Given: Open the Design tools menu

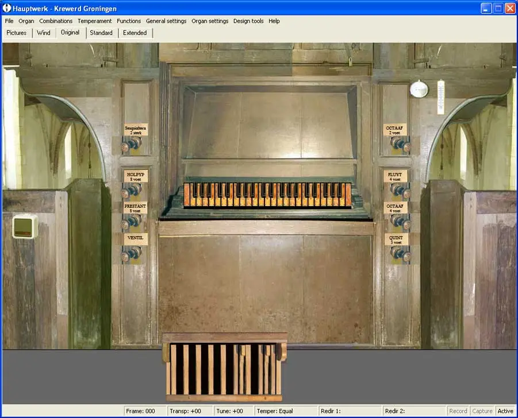Looking at the screenshot, I should [248, 21].
